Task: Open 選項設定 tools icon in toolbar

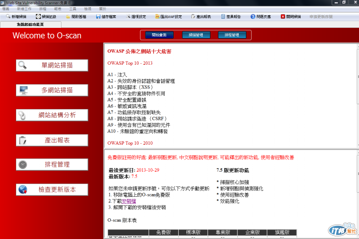Action: click(x=128, y=17)
